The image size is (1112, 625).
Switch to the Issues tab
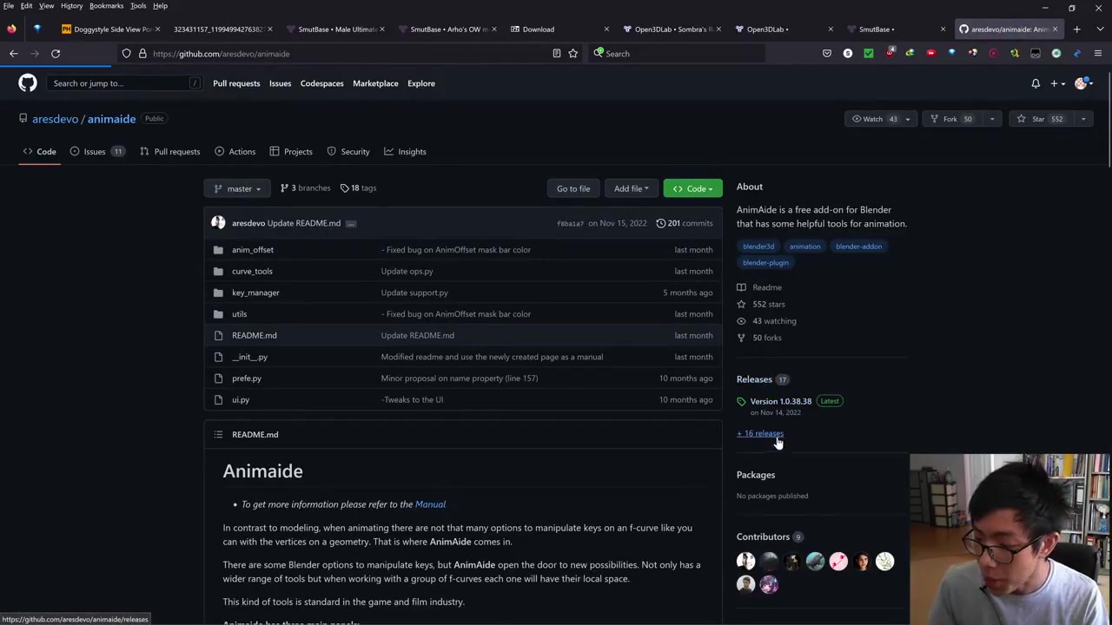tap(94, 152)
